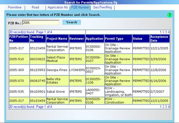Click application R/W0005-0106
This screenshot has height=123, width=179.
point(93,101)
